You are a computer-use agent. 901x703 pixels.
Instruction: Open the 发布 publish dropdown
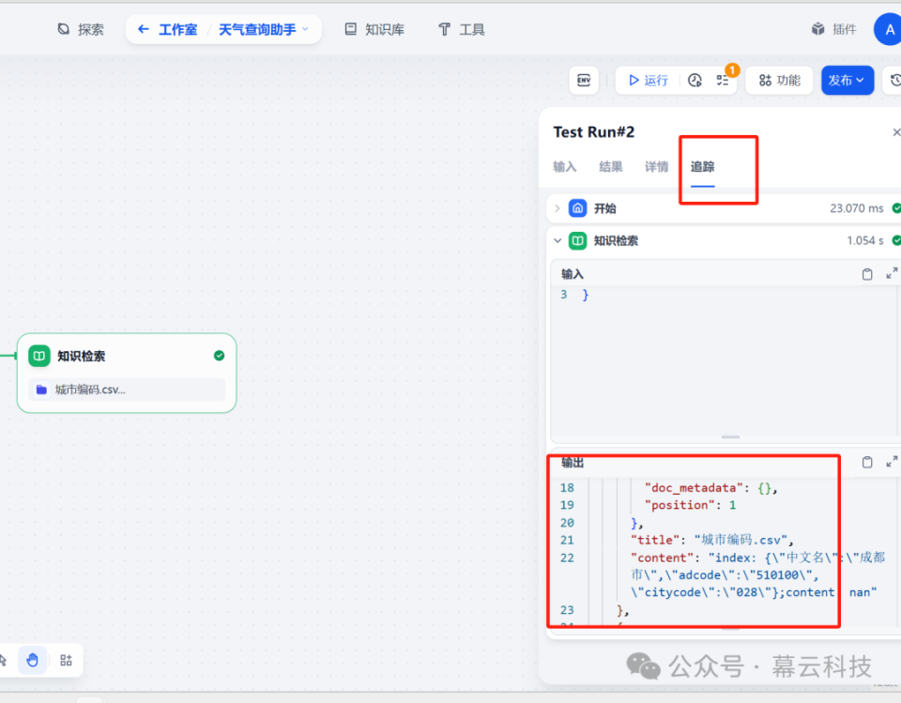(847, 80)
